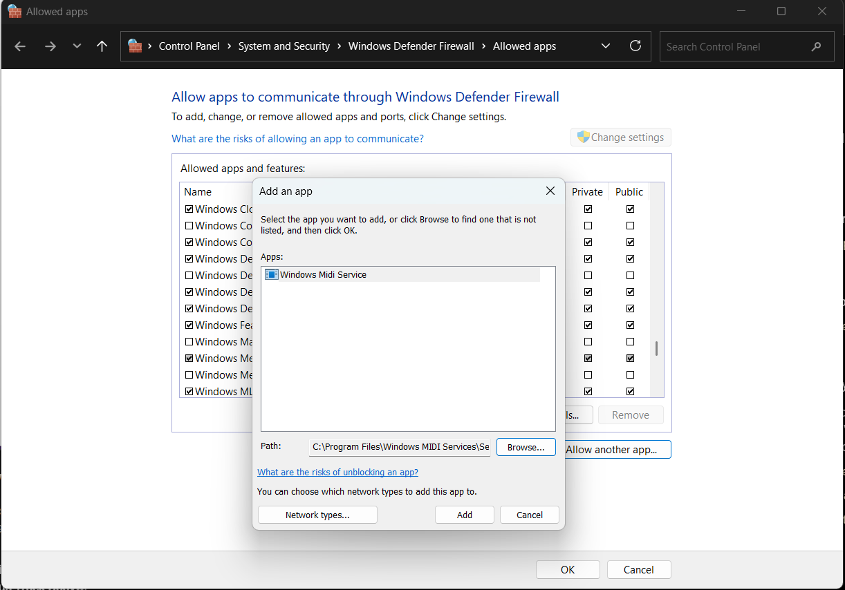Open Control Panel breadcrumb
845x590 pixels.
click(189, 46)
